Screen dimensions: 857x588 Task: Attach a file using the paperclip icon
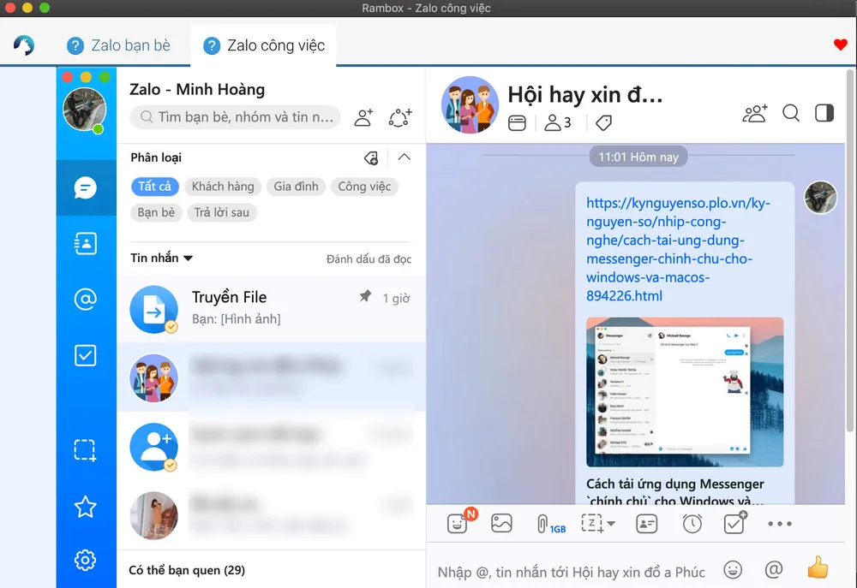(x=543, y=523)
